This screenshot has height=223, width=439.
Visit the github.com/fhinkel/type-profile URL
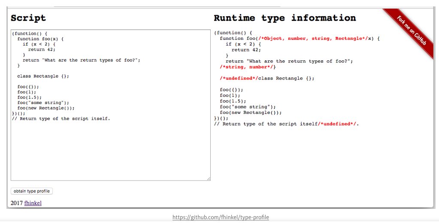(x=221, y=217)
